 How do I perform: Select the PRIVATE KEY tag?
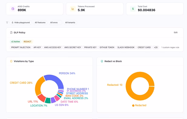click(x=90, y=47)
